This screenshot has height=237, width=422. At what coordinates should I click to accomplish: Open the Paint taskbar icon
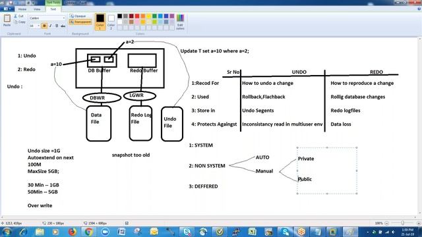pos(350,232)
